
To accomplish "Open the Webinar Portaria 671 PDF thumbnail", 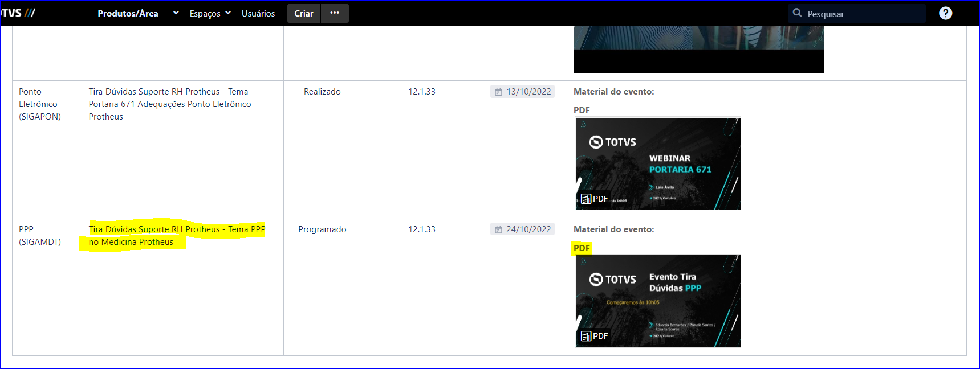I will point(658,163).
